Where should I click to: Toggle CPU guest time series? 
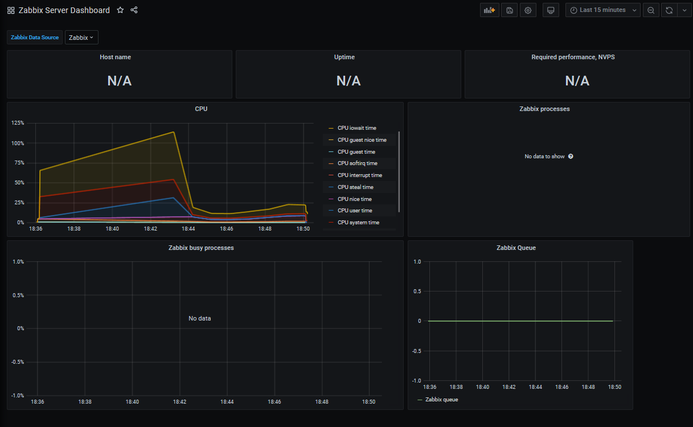coord(356,152)
